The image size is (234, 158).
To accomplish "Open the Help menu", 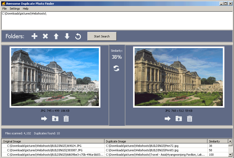I will (25, 8).
